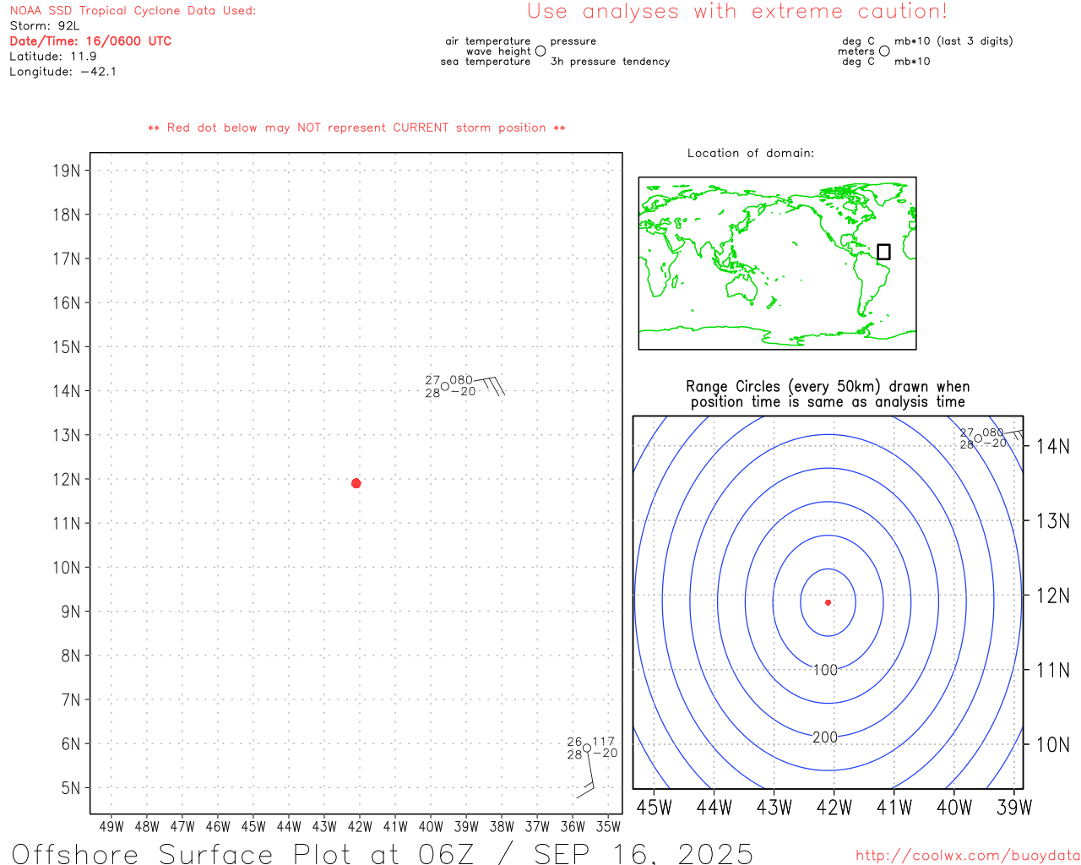
Task: Click the '200' km range circle label
Action: tap(825, 737)
